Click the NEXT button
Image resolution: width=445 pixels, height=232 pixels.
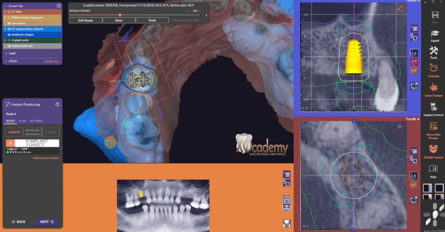46,222
